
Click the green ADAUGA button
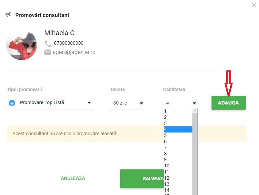pyautogui.click(x=229, y=103)
